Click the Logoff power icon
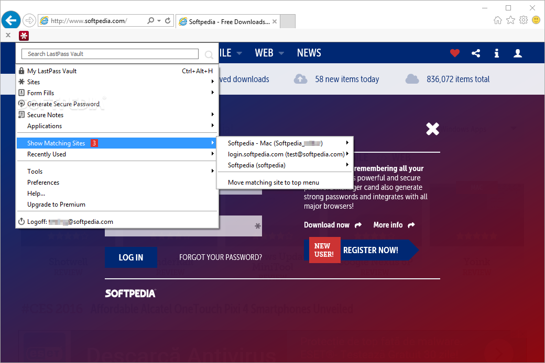The width and height of the screenshot is (545, 363). click(21, 221)
